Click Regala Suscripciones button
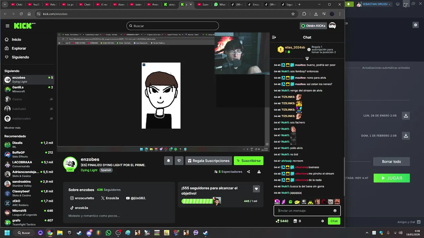424x238 pixels. pos(208,161)
